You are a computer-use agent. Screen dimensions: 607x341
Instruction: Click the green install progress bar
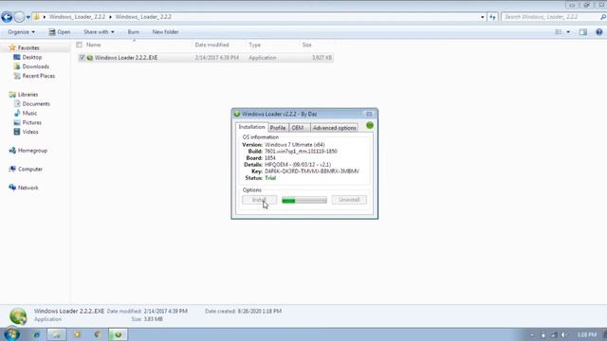click(x=304, y=200)
